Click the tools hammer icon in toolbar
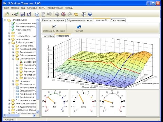163x122 pixels. click(x=84, y=14)
